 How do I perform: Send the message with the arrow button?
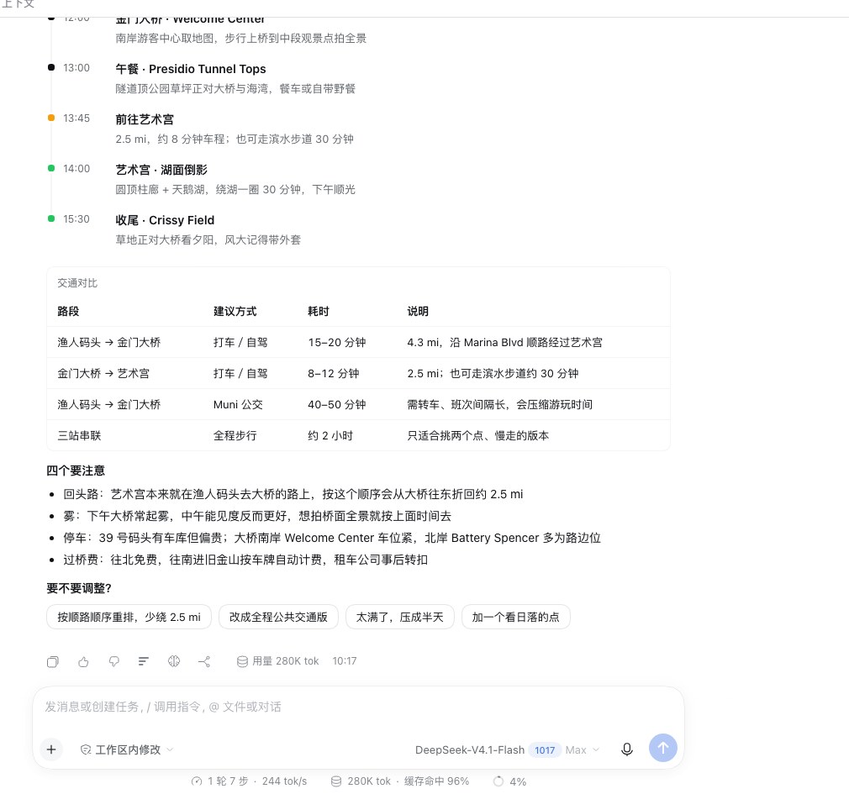[x=662, y=748]
